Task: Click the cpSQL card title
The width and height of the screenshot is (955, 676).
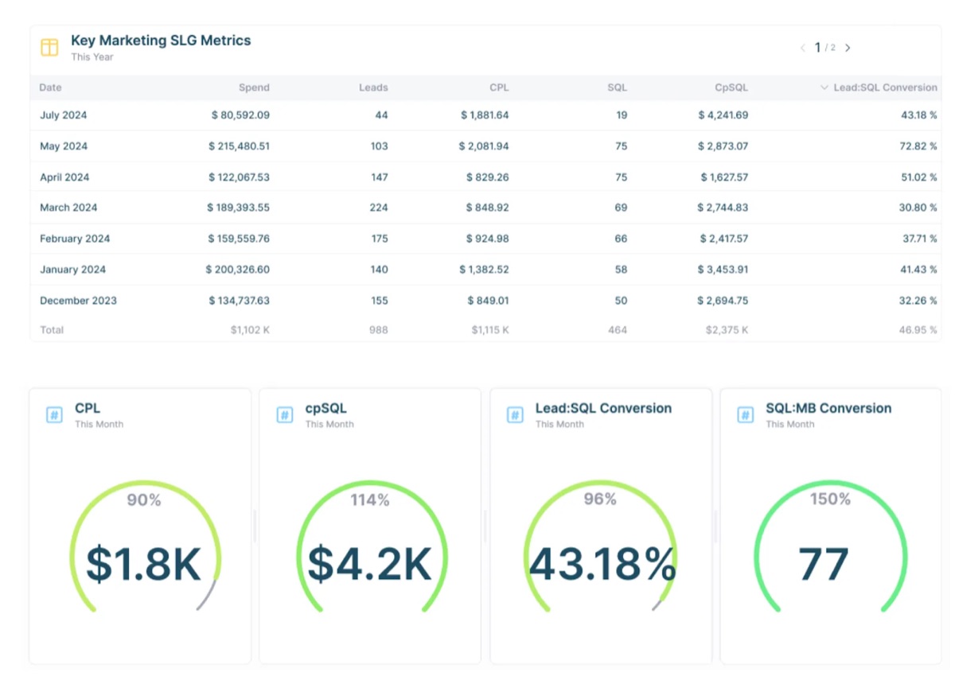Action: tap(326, 409)
